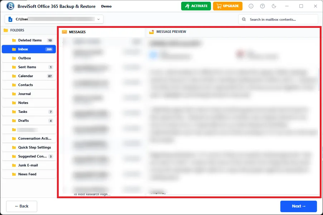The image size is (323, 215).
Task: Click the folder icon next to Tasks
Action: (14, 112)
